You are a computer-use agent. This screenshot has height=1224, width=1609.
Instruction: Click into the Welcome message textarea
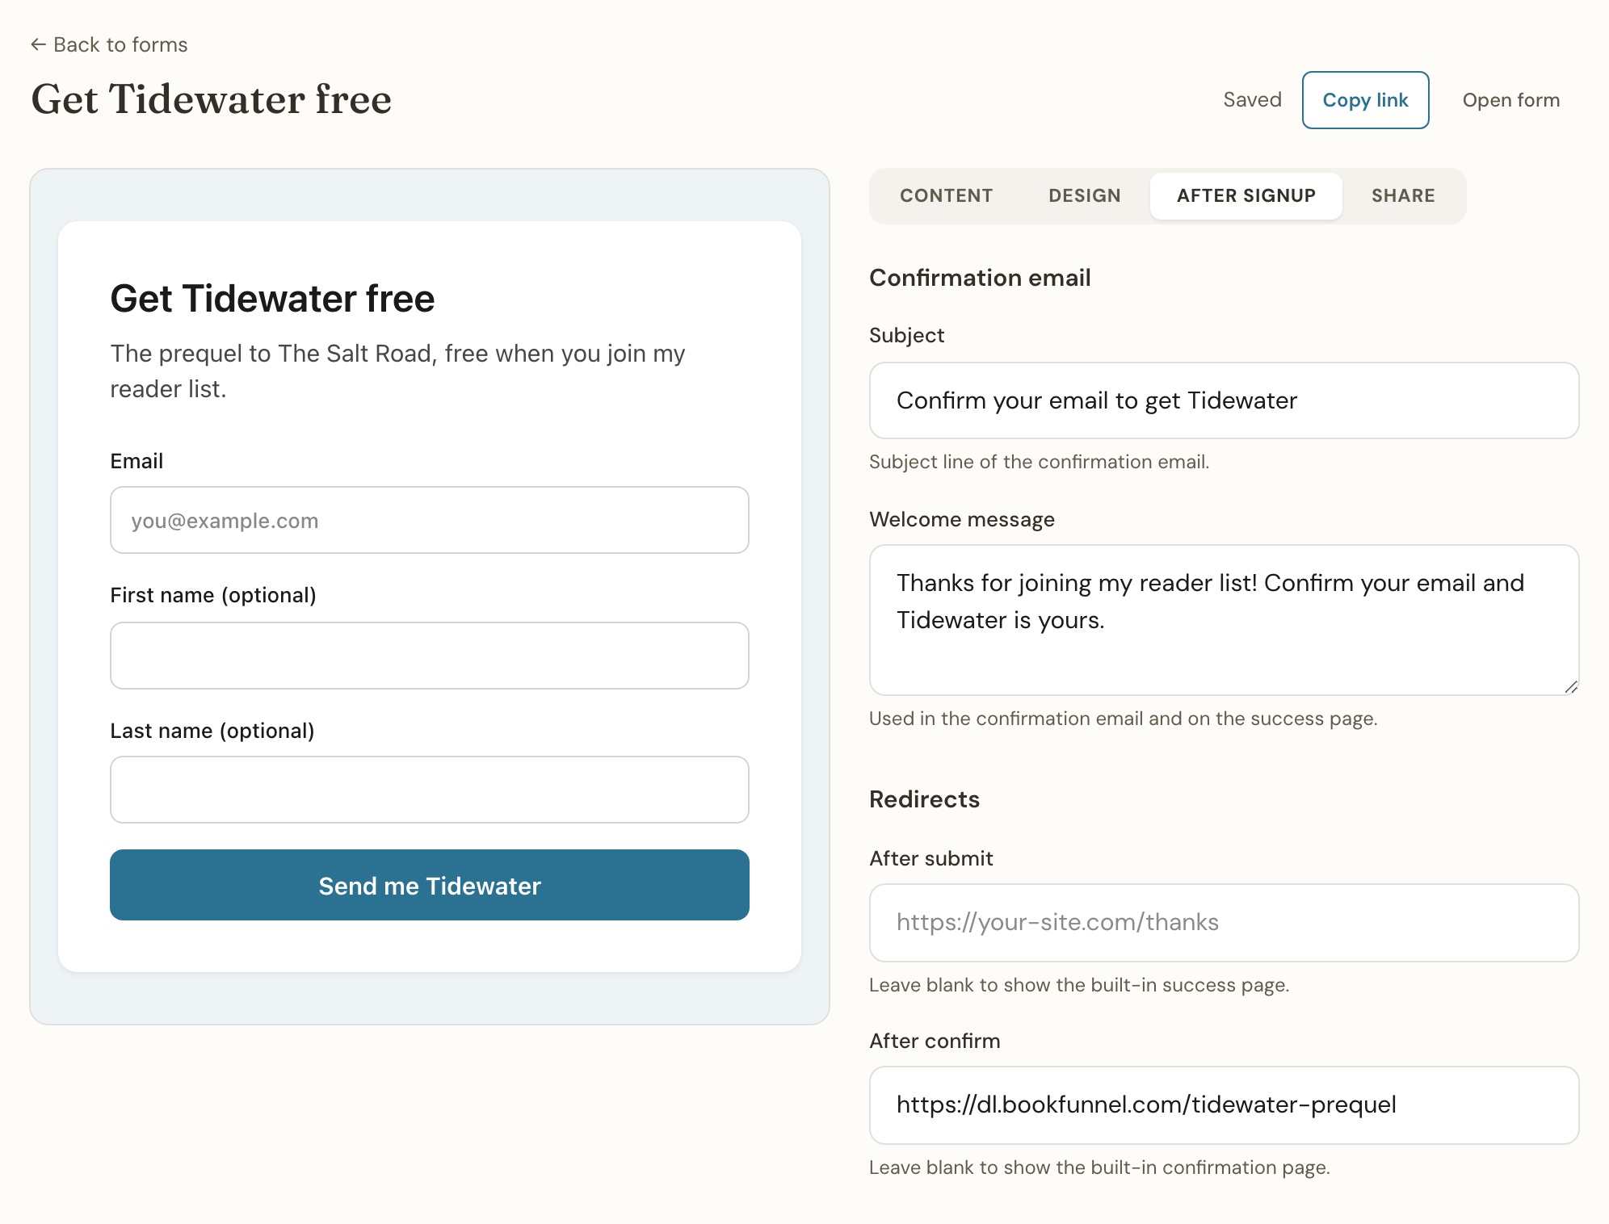pyautogui.click(x=1224, y=619)
